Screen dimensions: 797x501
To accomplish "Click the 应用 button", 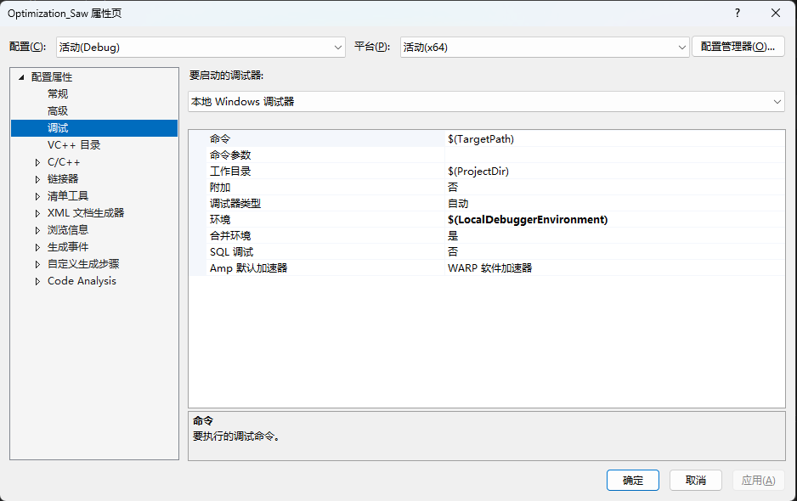I will 758,480.
